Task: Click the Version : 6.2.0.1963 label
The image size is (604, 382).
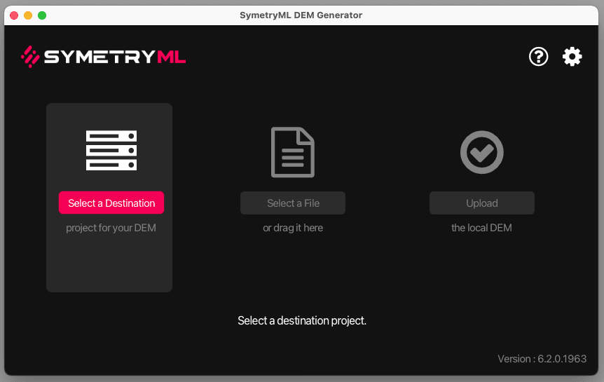Action: pyautogui.click(x=542, y=359)
